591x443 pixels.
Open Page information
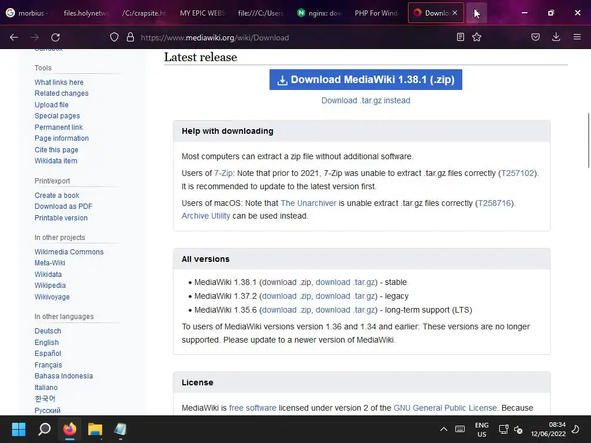61,138
